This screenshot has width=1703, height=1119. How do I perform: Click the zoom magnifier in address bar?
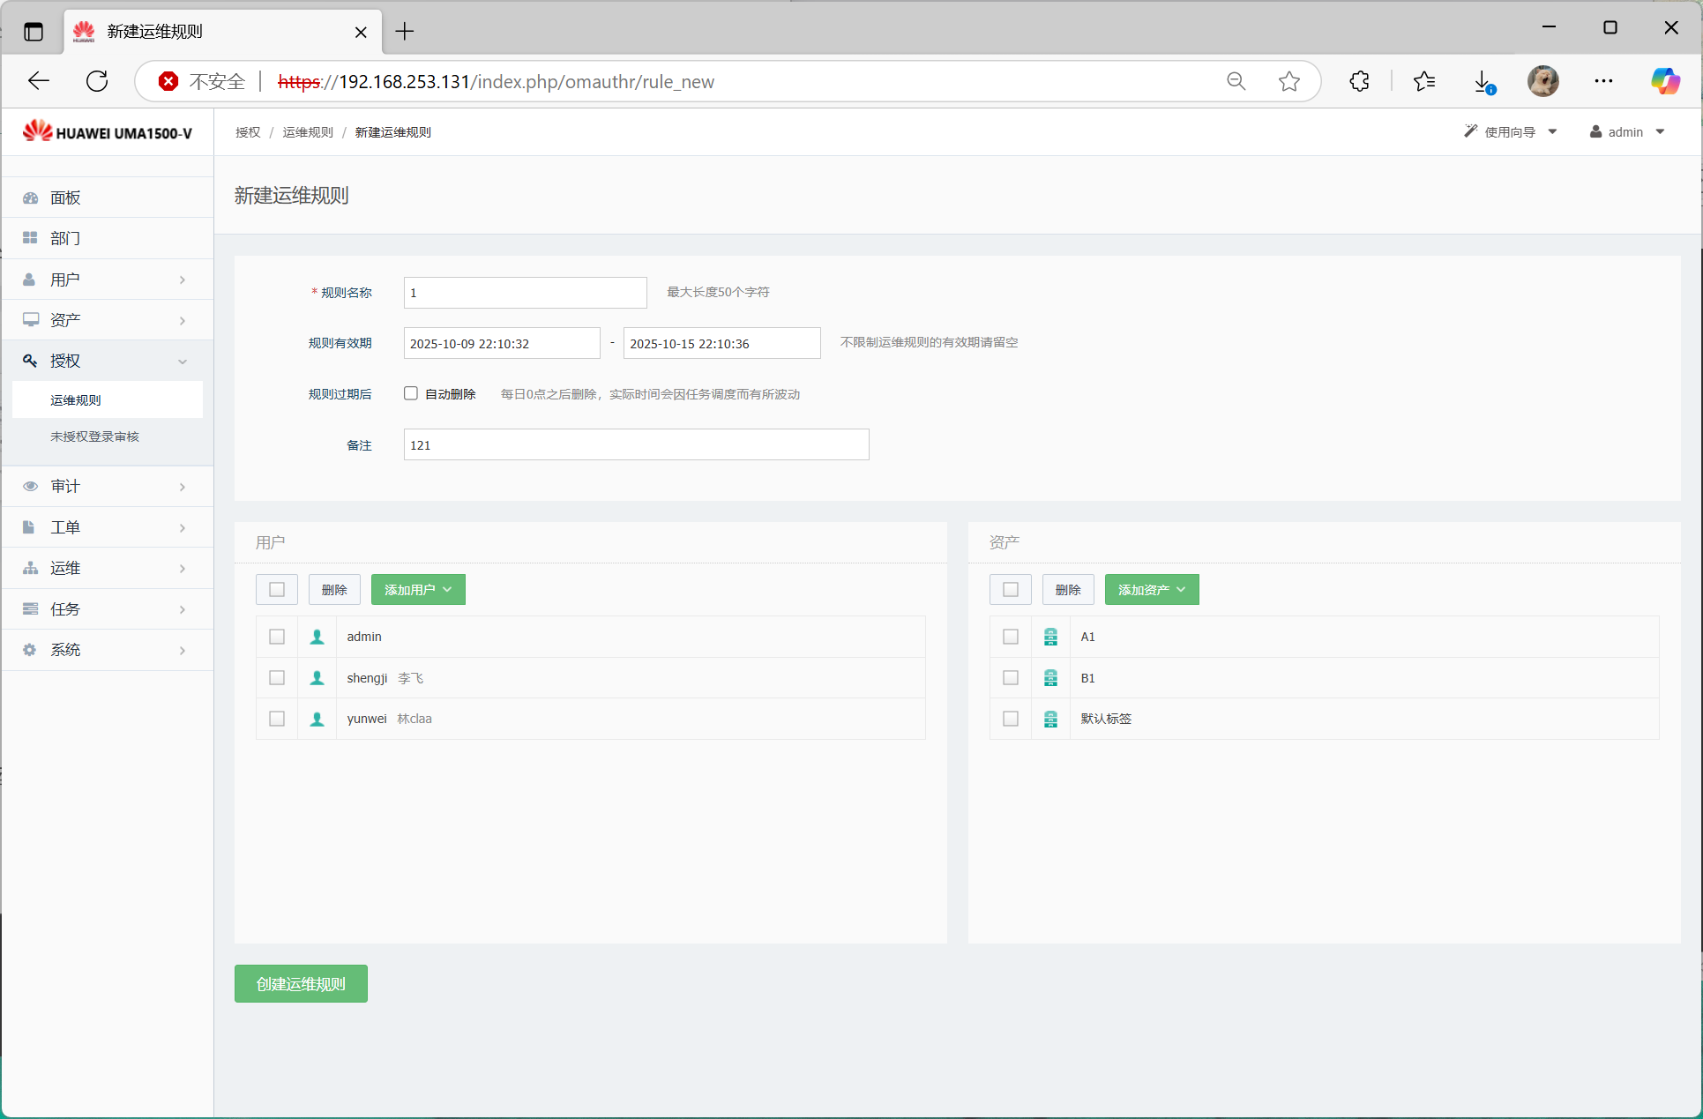1236,81
